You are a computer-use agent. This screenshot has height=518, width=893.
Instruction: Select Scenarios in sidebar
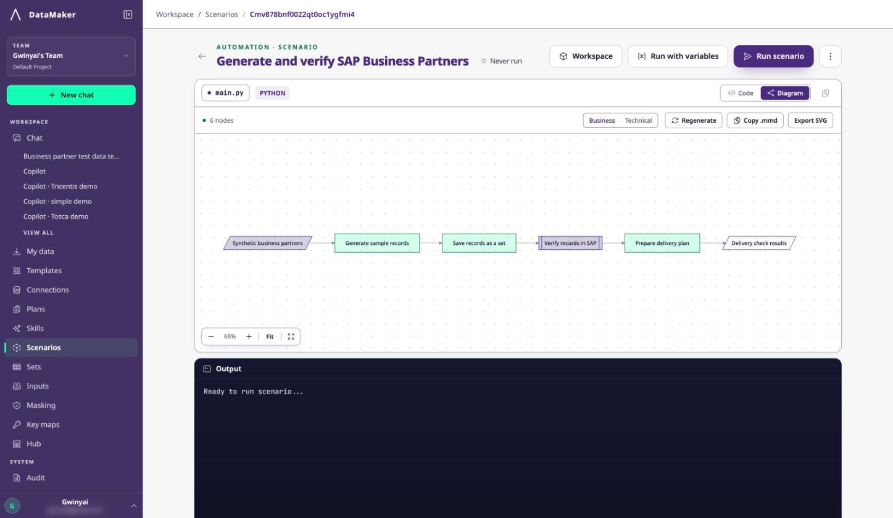click(x=71, y=348)
